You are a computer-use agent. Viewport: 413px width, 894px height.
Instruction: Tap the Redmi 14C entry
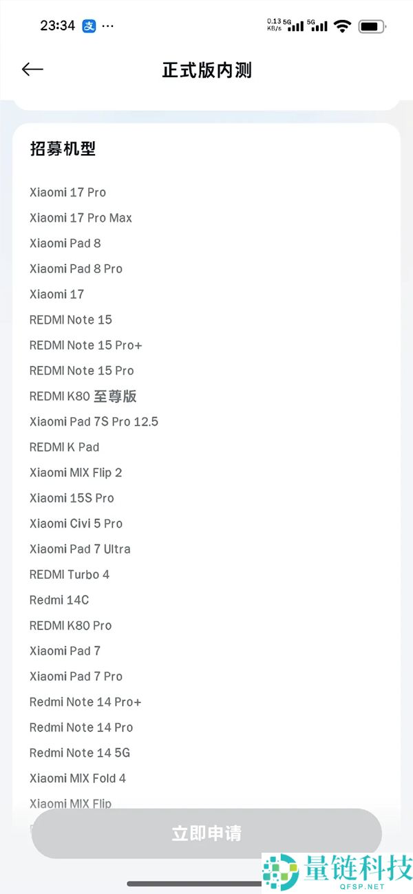pos(59,600)
